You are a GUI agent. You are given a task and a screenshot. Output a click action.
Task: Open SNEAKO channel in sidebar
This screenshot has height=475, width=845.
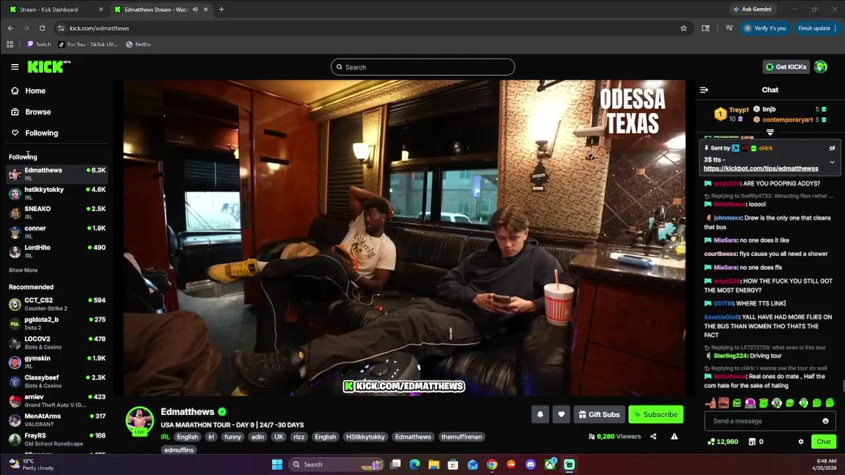(x=57, y=212)
